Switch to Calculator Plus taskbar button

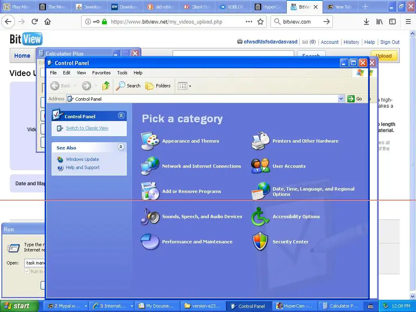(x=341, y=306)
